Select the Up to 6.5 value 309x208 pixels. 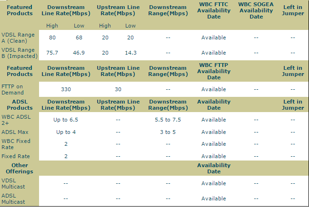(66, 120)
